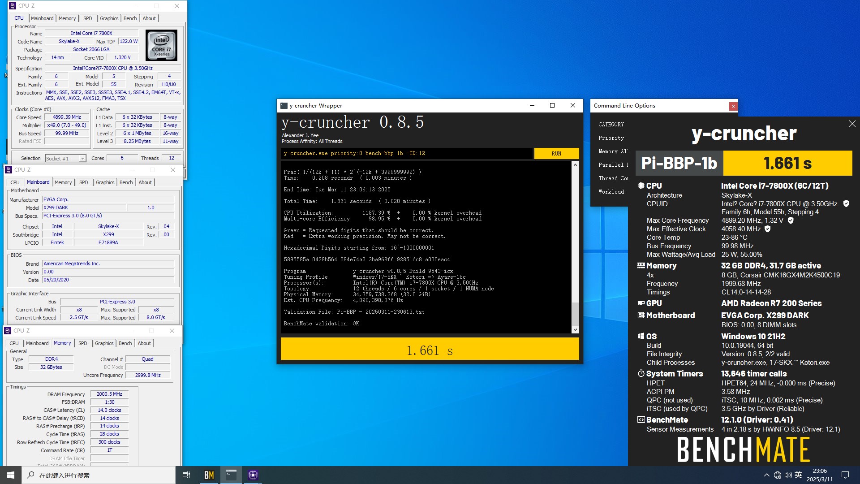Click the System Timers clock icon

coord(641,374)
